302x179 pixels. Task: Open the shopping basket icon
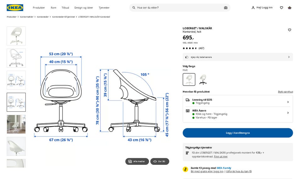coord(289,8)
